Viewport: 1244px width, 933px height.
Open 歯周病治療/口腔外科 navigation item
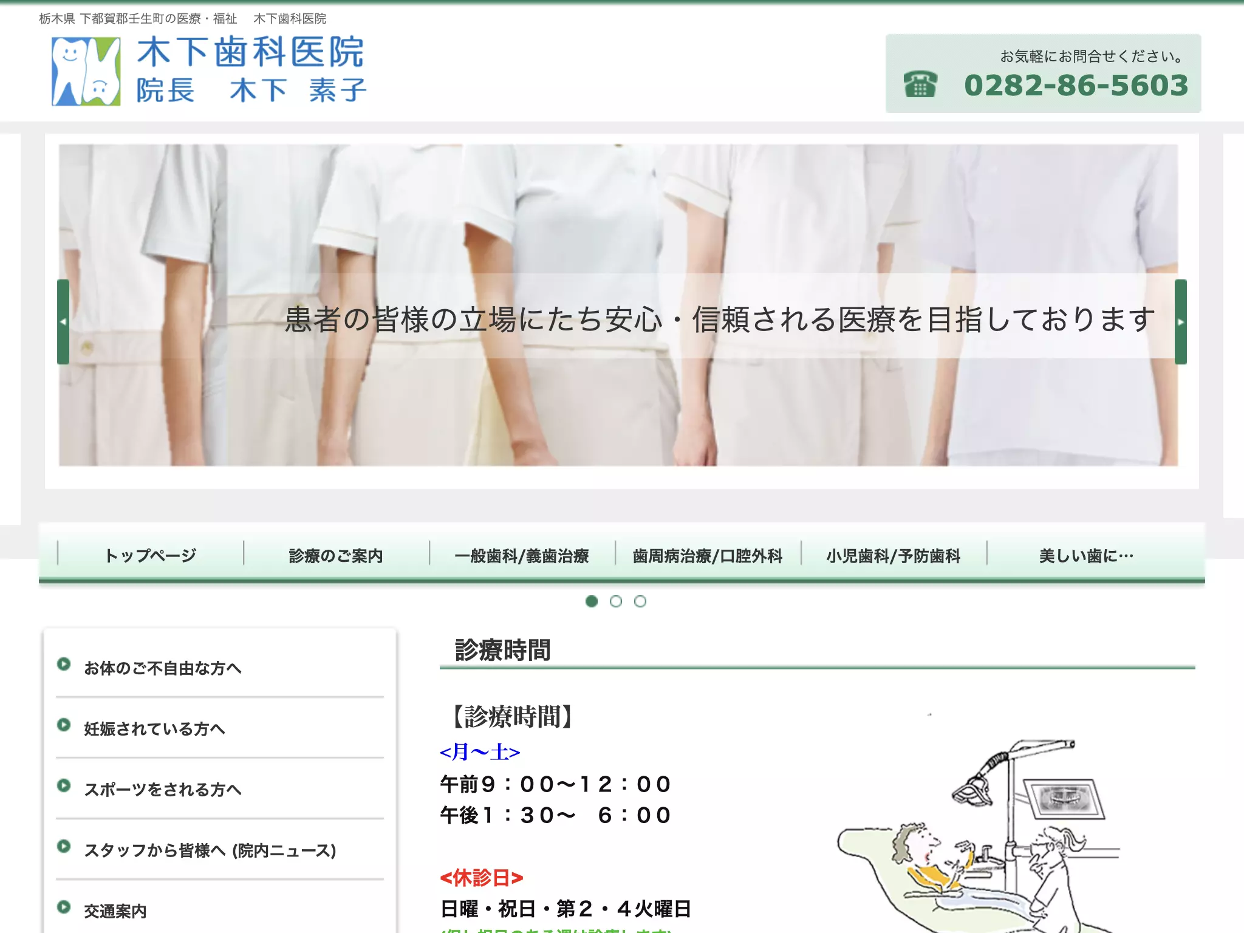coord(708,555)
